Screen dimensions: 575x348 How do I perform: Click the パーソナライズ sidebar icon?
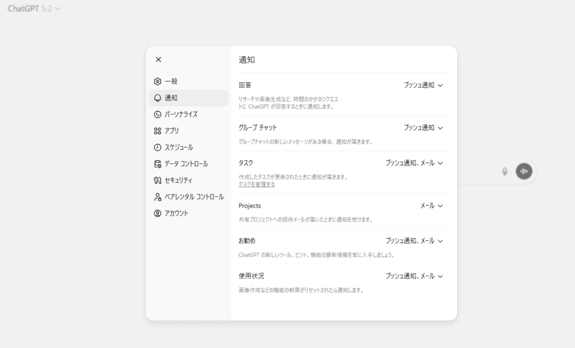tap(157, 115)
